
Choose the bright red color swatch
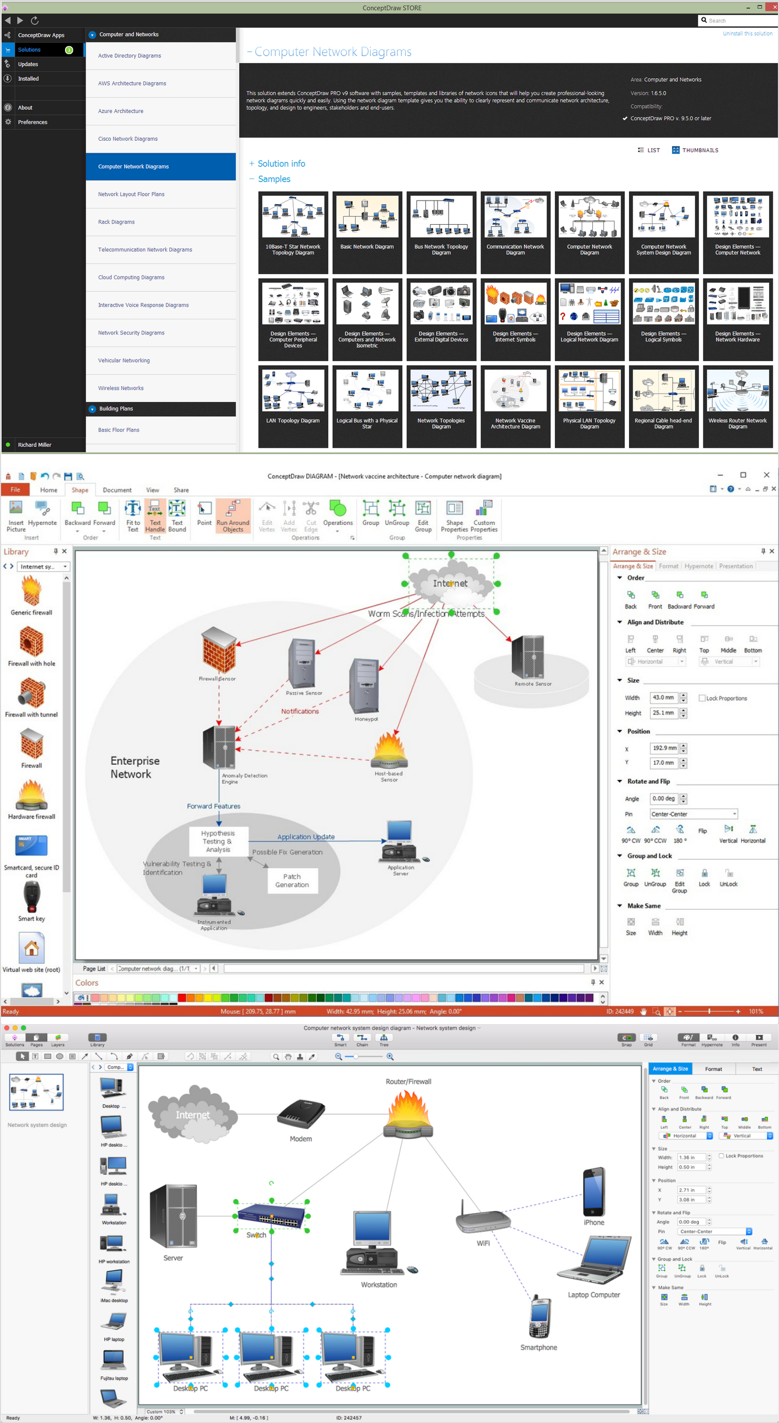click(182, 998)
